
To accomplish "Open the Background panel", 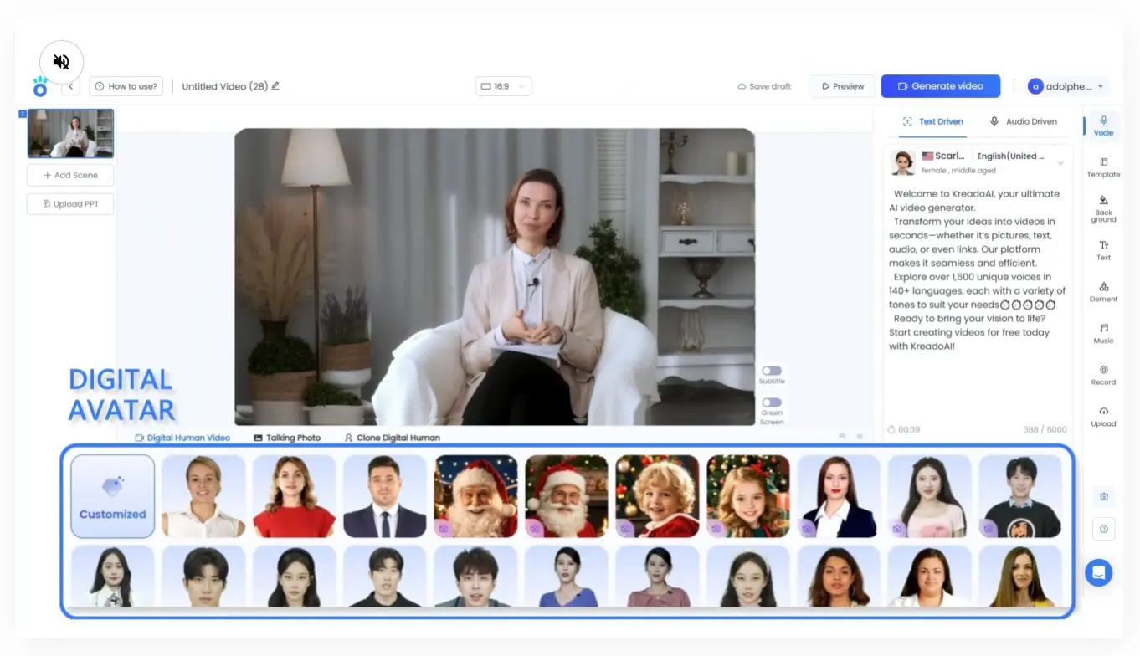I will [1103, 209].
